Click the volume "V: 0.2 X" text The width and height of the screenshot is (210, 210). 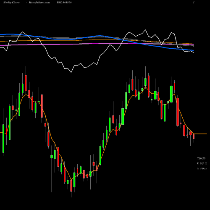[202, 163]
